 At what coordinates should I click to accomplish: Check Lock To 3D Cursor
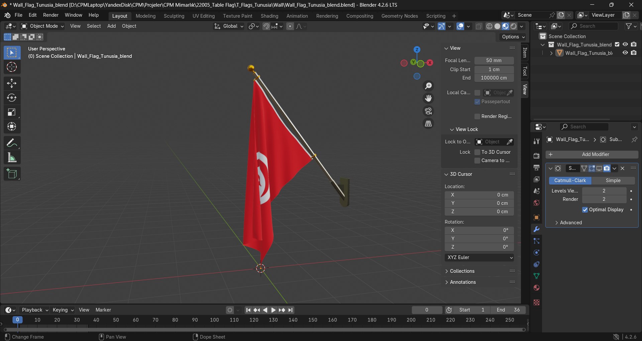pyautogui.click(x=477, y=152)
